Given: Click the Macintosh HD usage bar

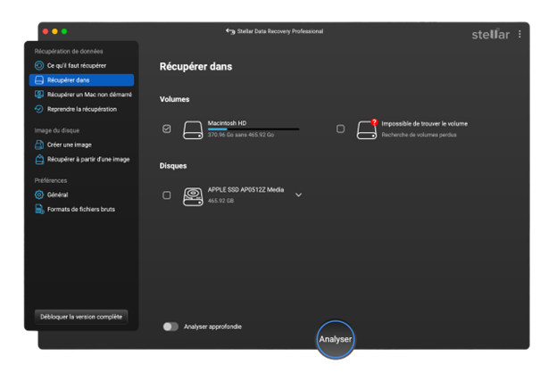Looking at the screenshot, I should (254, 129).
